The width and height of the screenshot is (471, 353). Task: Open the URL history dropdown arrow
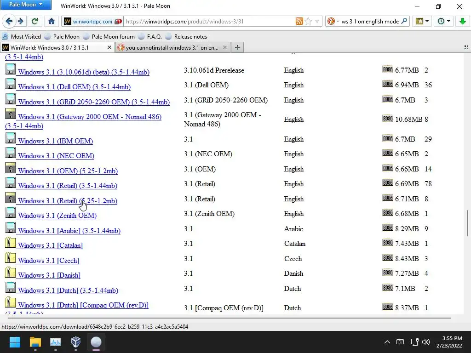coord(317,21)
